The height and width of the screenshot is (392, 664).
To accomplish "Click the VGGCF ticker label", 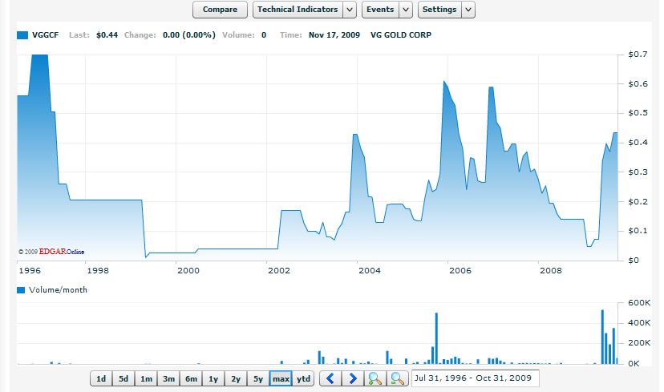I will (x=46, y=35).
